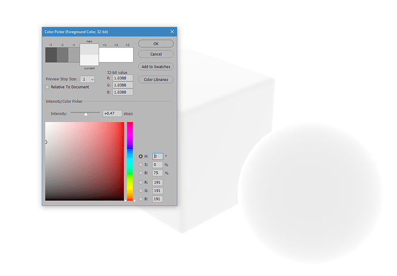397x276 pixels.
Task: Enable Relative To Document checkbox
Action: pos(47,87)
